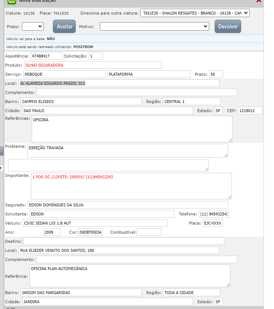Select the origin Local address field
Screen dimensions: 274x309
click(119, 83)
